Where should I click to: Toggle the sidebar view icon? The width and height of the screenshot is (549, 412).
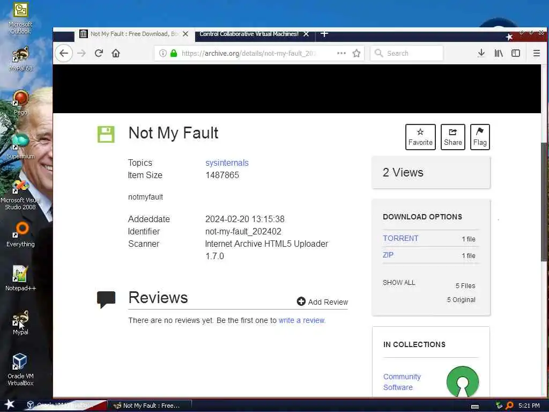516,53
